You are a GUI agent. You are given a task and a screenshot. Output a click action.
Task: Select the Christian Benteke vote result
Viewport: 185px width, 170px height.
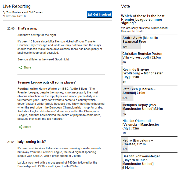pyautogui.click(x=149, y=58)
